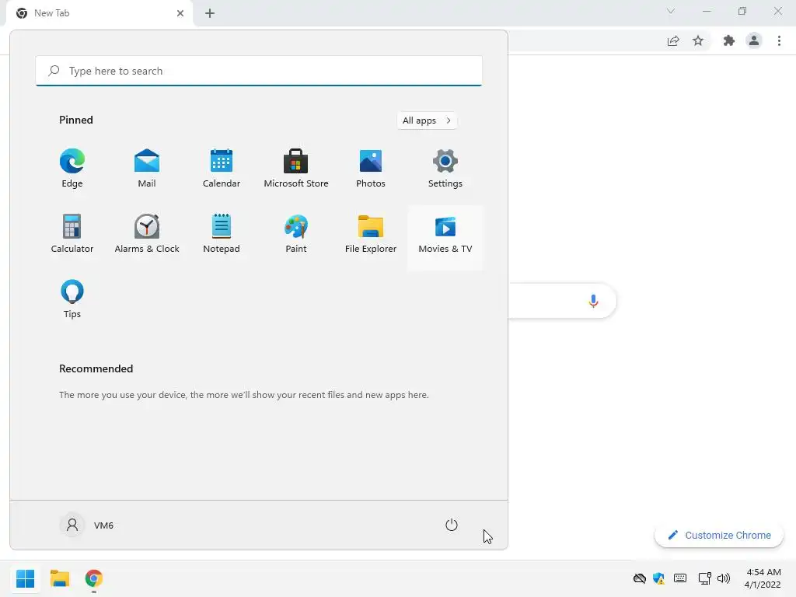The image size is (796, 597).
Task: Open Chrome profile avatar menu
Action: tap(754, 40)
